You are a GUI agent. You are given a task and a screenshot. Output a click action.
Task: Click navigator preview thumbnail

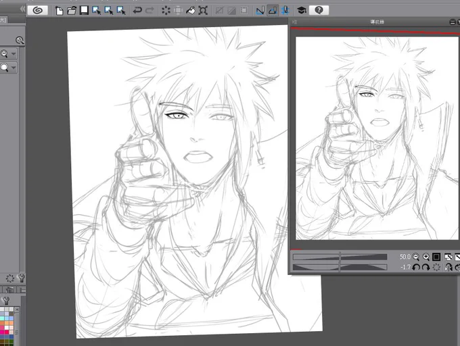pyautogui.click(x=377, y=138)
